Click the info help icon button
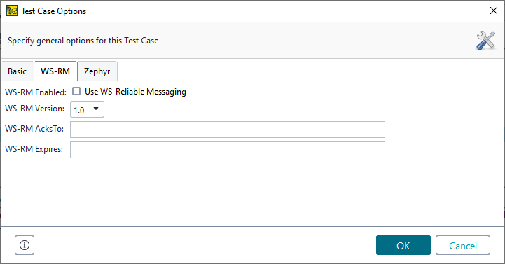This screenshot has height=264, width=505. (25, 245)
